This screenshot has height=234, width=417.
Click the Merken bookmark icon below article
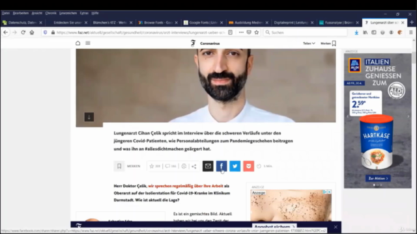(x=119, y=166)
